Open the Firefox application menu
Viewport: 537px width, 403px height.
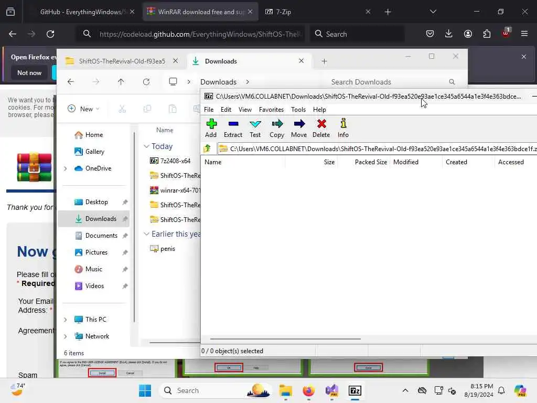(524, 34)
